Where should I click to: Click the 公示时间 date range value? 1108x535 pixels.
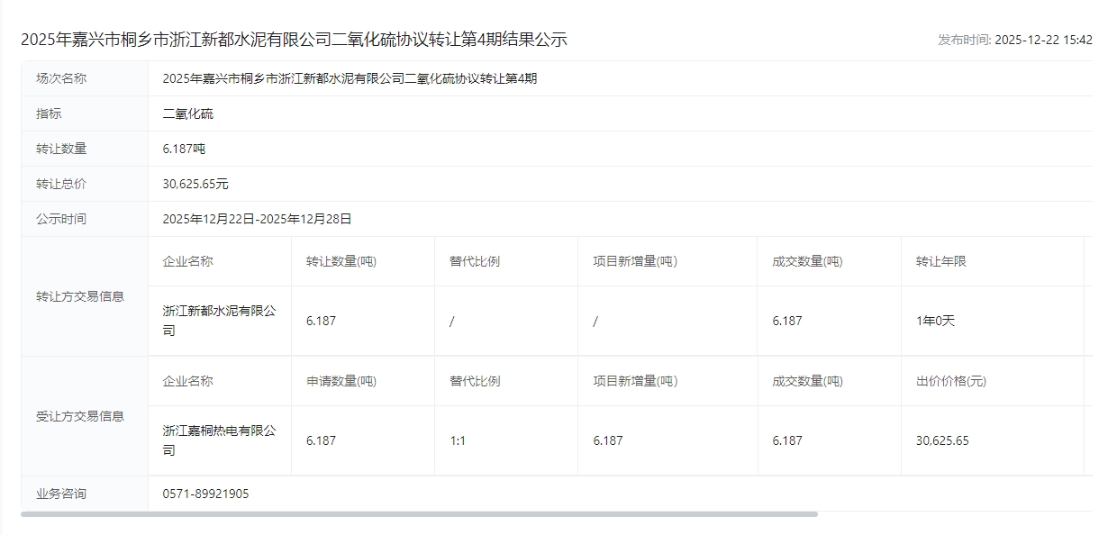click(257, 219)
